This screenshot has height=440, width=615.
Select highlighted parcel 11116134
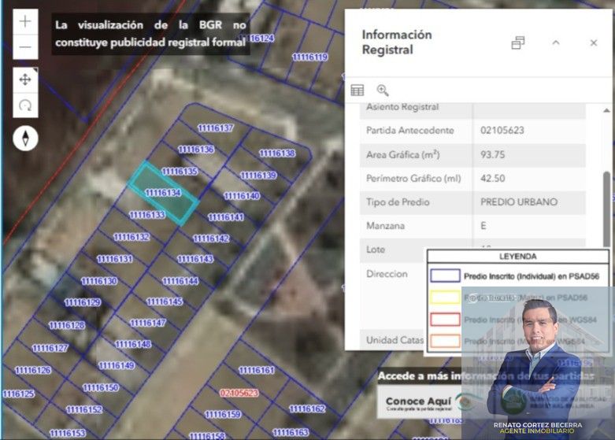click(164, 193)
